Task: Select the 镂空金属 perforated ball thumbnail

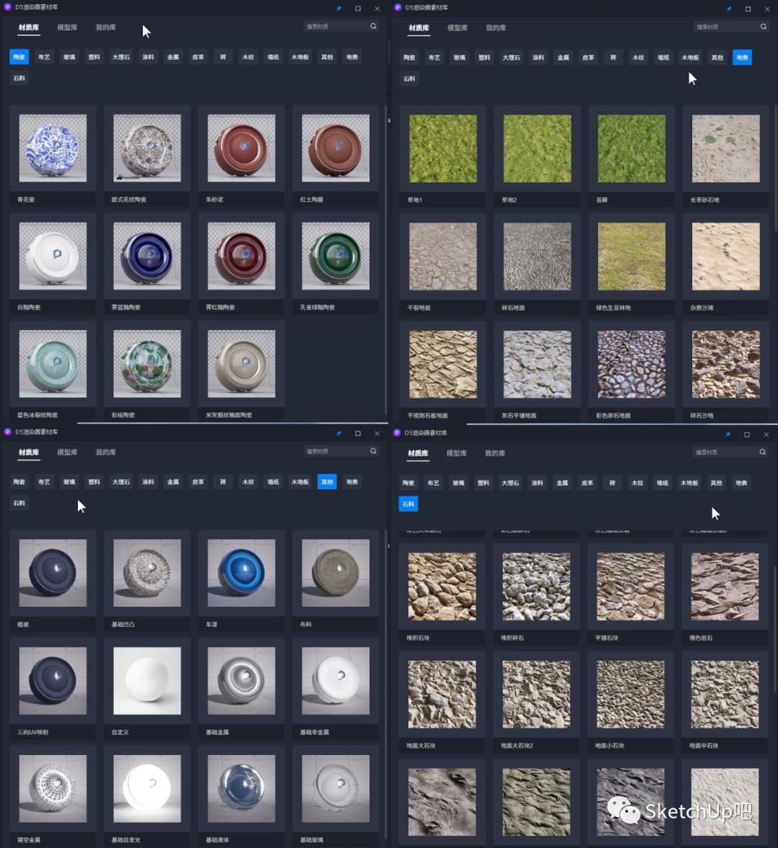Action: coord(53,789)
